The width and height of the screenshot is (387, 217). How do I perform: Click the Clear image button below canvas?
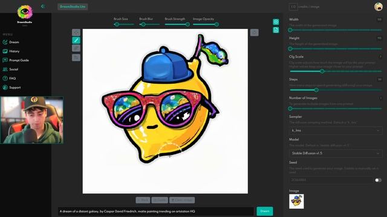pyautogui.click(x=182, y=200)
